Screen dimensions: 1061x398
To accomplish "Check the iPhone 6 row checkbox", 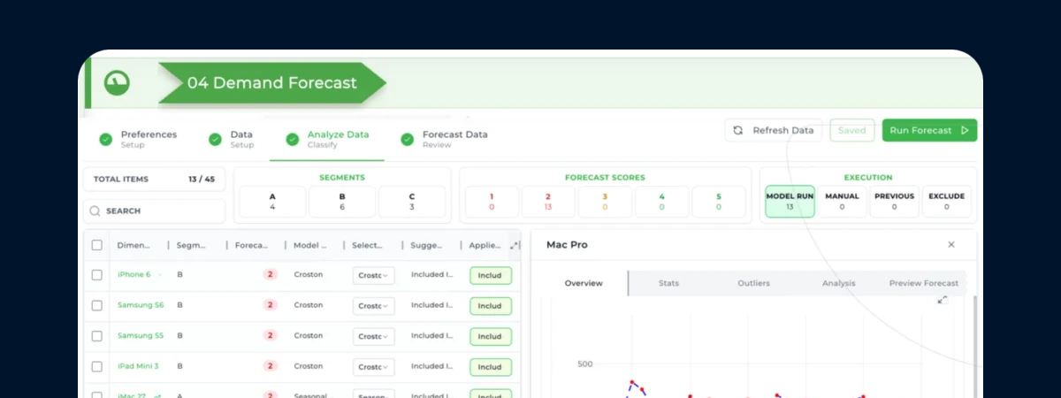I will click(x=97, y=275).
